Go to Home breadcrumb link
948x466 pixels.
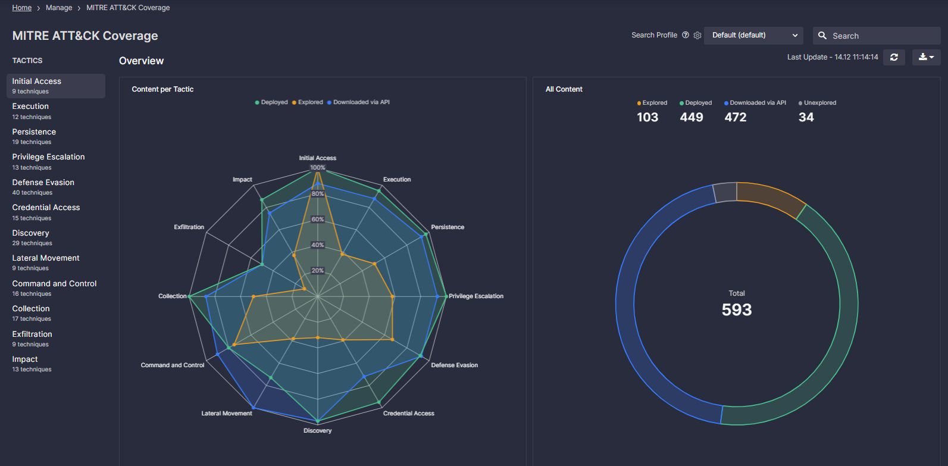click(22, 8)
